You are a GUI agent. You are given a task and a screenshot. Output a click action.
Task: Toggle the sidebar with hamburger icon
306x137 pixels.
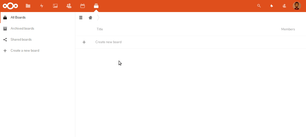(x=81, y=18)
